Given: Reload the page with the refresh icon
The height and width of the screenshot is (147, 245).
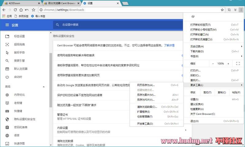Looking at the screenshot, I should (x=15, y=10).
